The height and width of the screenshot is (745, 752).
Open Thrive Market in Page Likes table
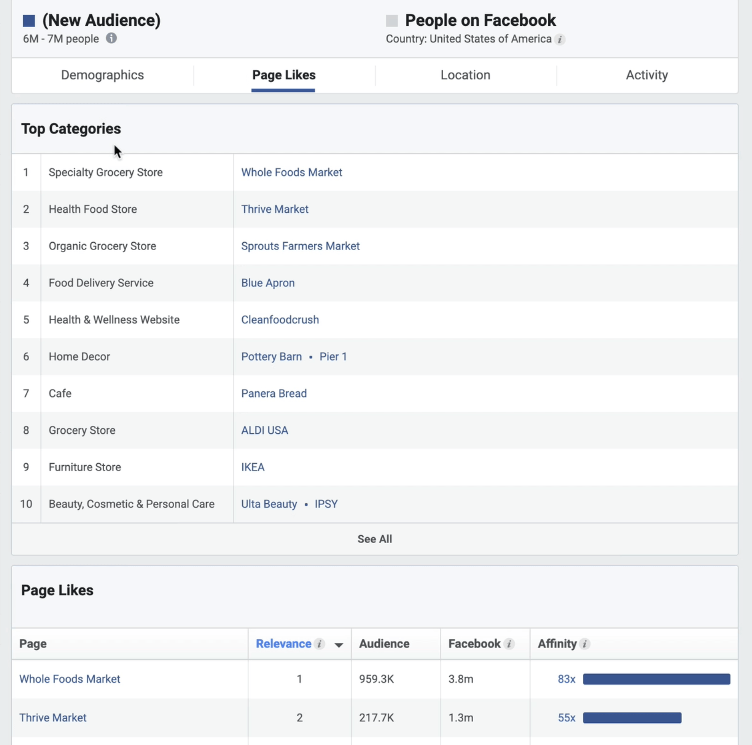pyautogui.click(x=53, y=718)
